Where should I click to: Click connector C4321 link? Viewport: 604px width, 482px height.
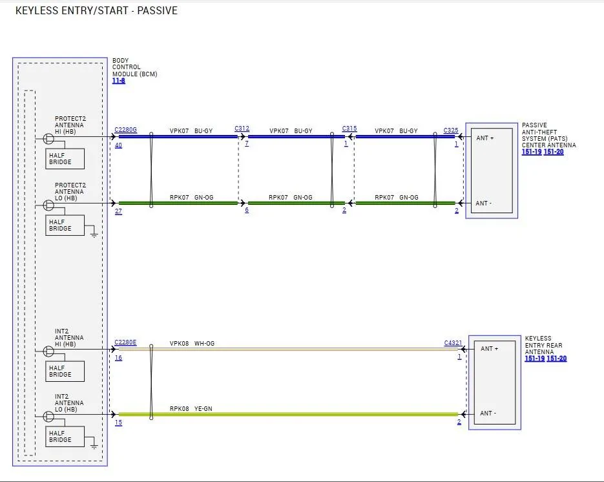tap(453, 343)
